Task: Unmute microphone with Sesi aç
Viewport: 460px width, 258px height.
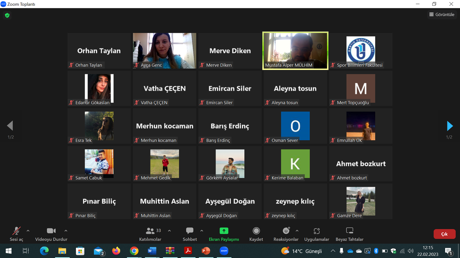Action: 17,233
